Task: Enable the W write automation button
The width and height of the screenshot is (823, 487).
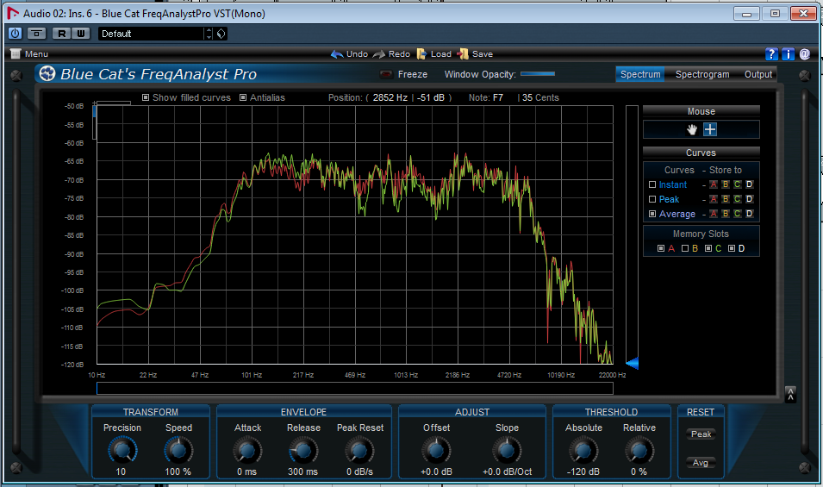Action: [81, 34]
